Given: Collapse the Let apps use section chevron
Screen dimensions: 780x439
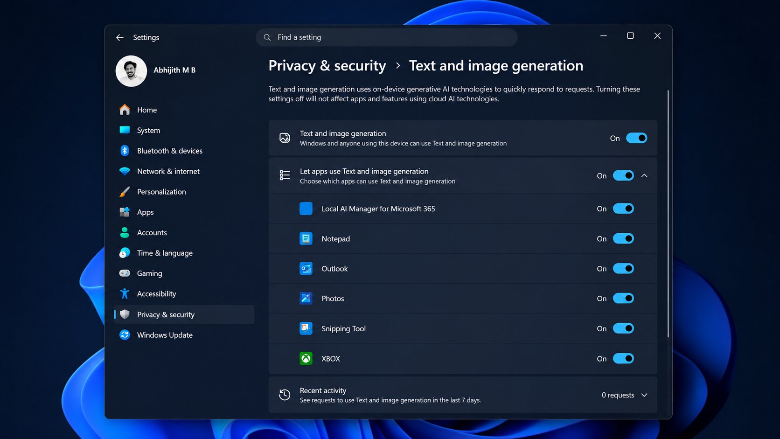Looking at the screenshot, I should [644, 175].
